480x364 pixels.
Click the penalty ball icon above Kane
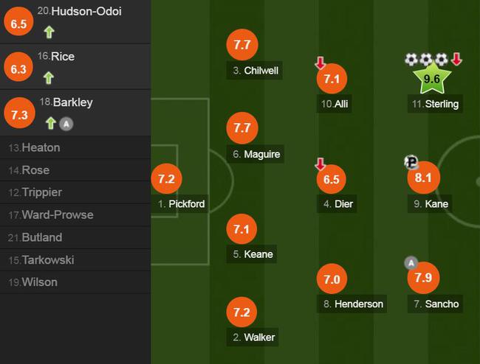pyautogui.click(x=411, y=161)
